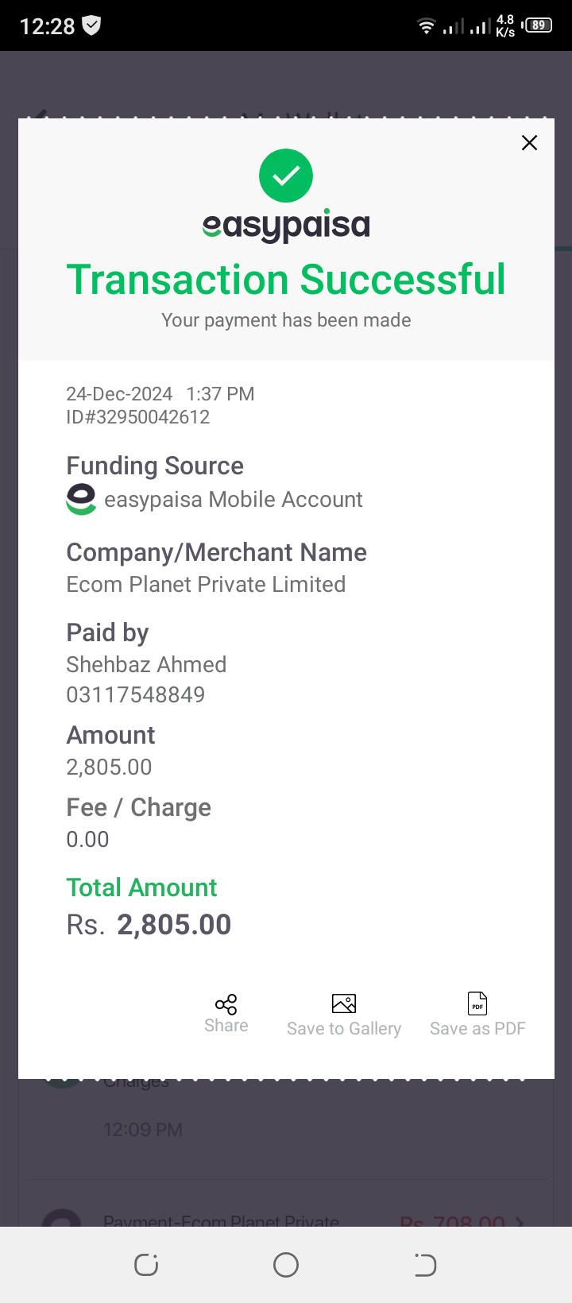Tap the easypaisa logo at top

286,226
